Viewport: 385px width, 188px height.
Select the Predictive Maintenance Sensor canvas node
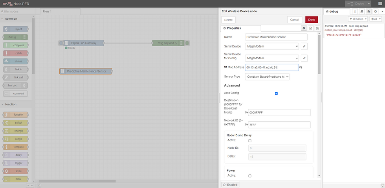(86, 71)
